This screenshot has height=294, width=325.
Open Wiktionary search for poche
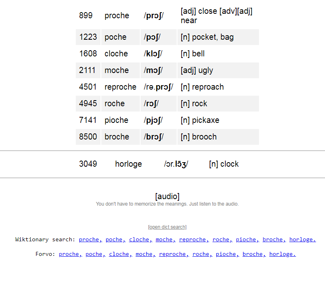pos(115,239)
